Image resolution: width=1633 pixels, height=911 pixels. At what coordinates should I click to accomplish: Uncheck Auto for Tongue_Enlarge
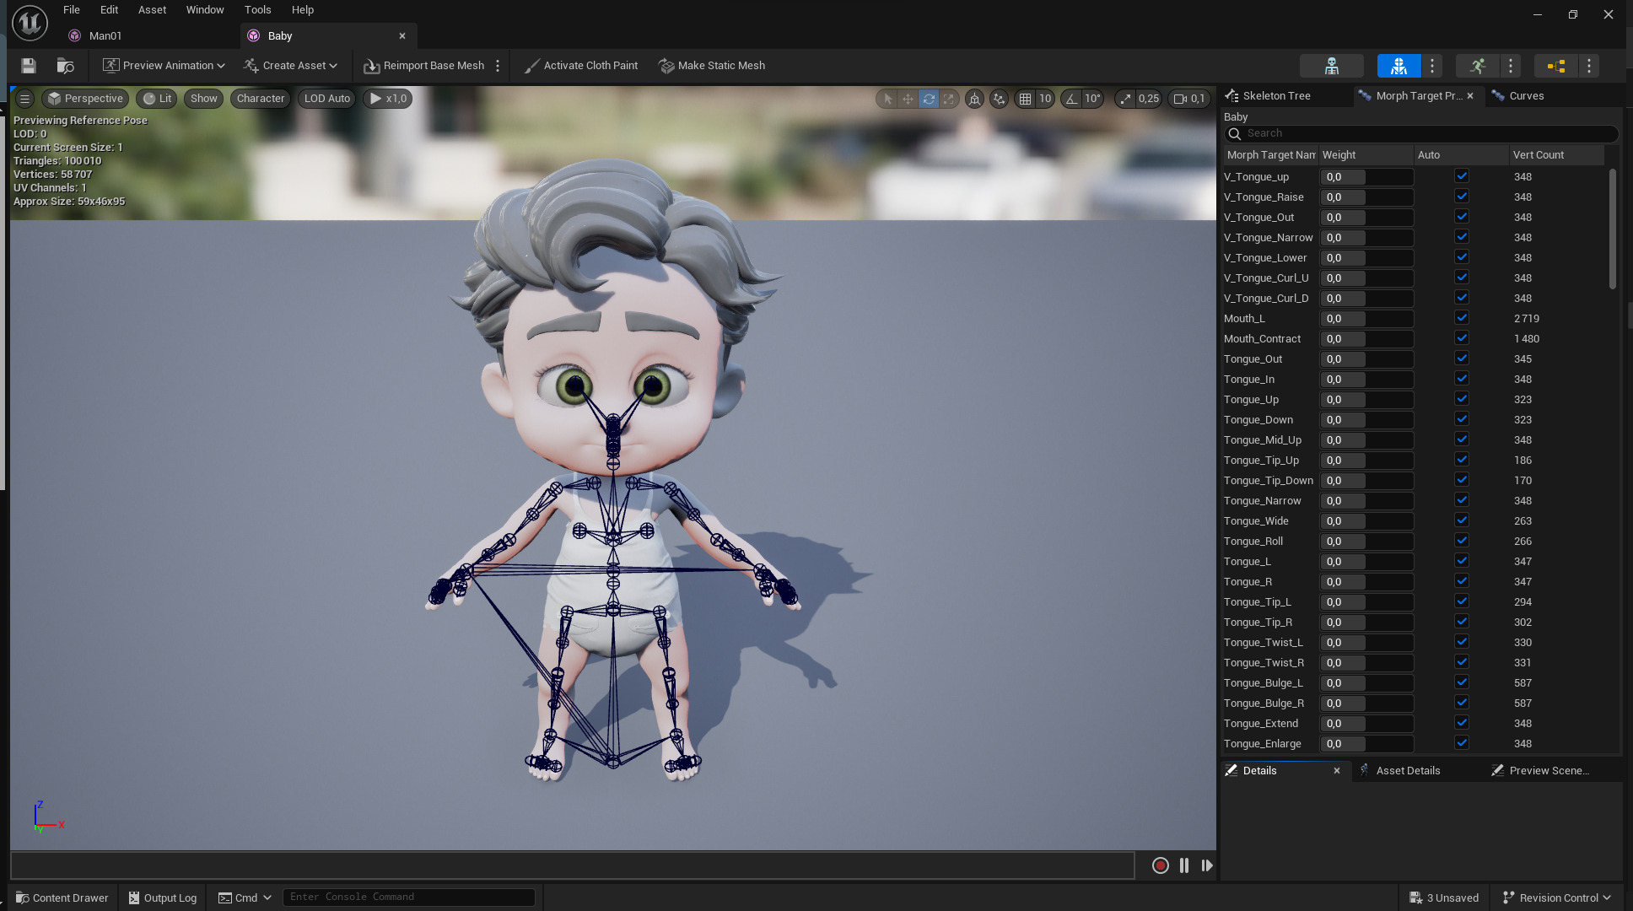(1462, 743)
